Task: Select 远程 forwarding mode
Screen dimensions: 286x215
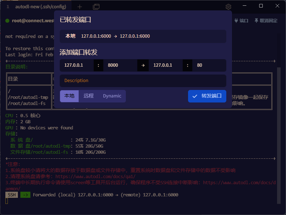Action: [89, 96]
